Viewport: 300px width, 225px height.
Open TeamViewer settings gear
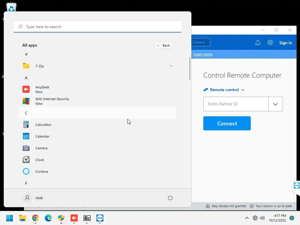pyautogui.click(x=270, y=42)
